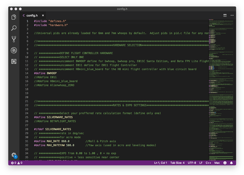Open errors and warnings problems panel
This screenshot has height=175, width=244.
pyautogui.click(x=16, y=163)
